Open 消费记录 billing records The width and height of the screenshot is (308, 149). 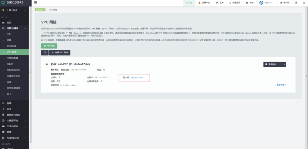(x=235, y=3)
